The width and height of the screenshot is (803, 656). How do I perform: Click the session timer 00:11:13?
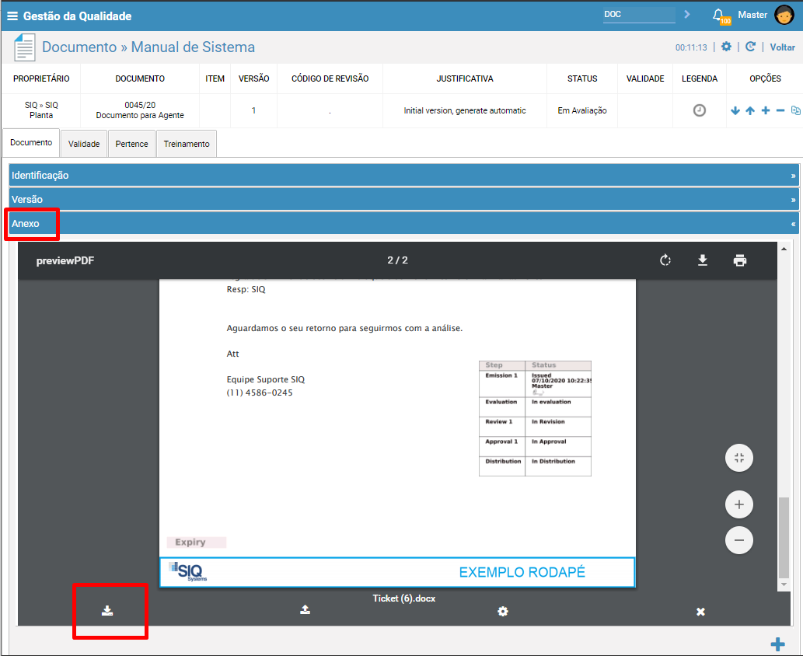pyautogui.click(x=691, y=47)
